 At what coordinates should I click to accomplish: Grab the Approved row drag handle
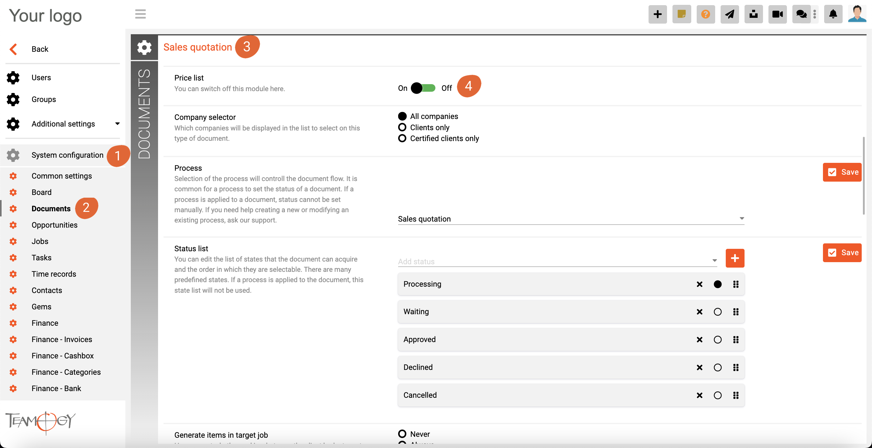tap(735, 340)
